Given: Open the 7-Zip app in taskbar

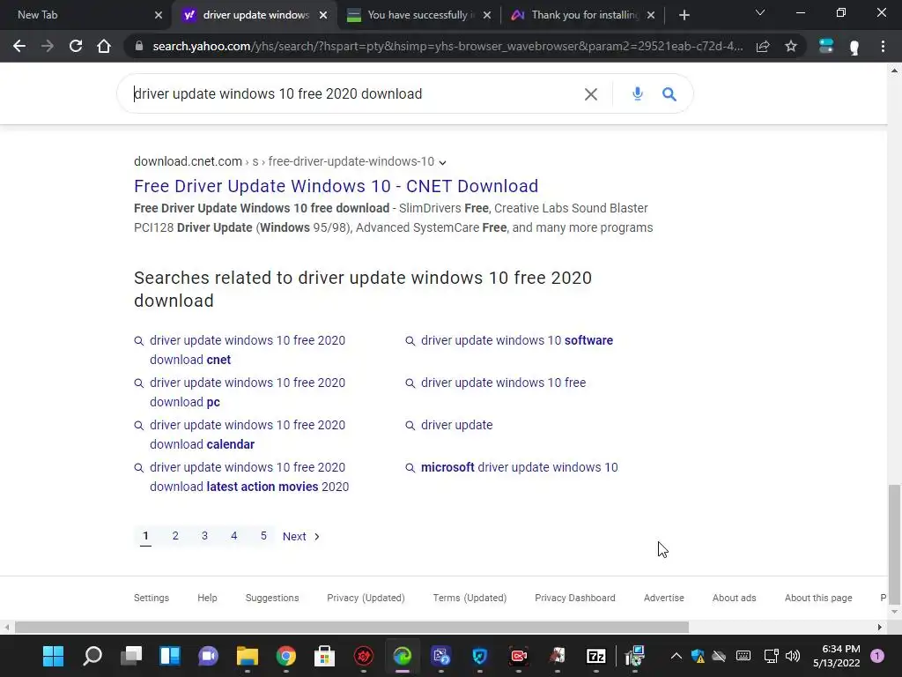Looking at the screenshot, I should 596,656.
